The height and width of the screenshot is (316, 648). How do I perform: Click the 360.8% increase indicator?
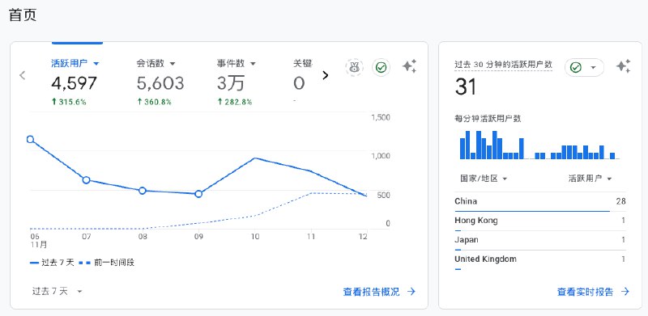[x=154, y=102]
